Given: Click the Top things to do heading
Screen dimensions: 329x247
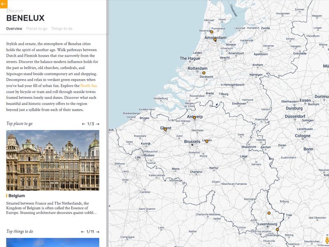Looking at the screenshot, I should 19,231.
